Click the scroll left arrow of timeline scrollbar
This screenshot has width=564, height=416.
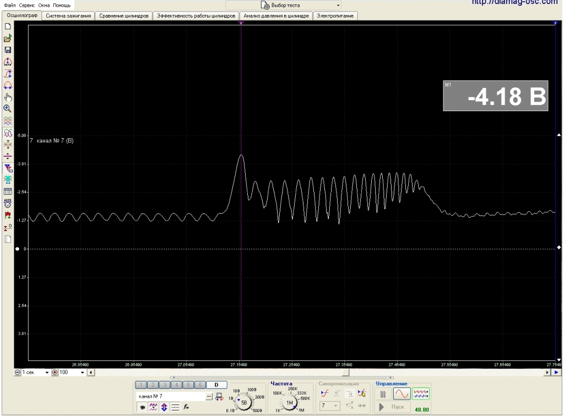[x=91, y=373]
